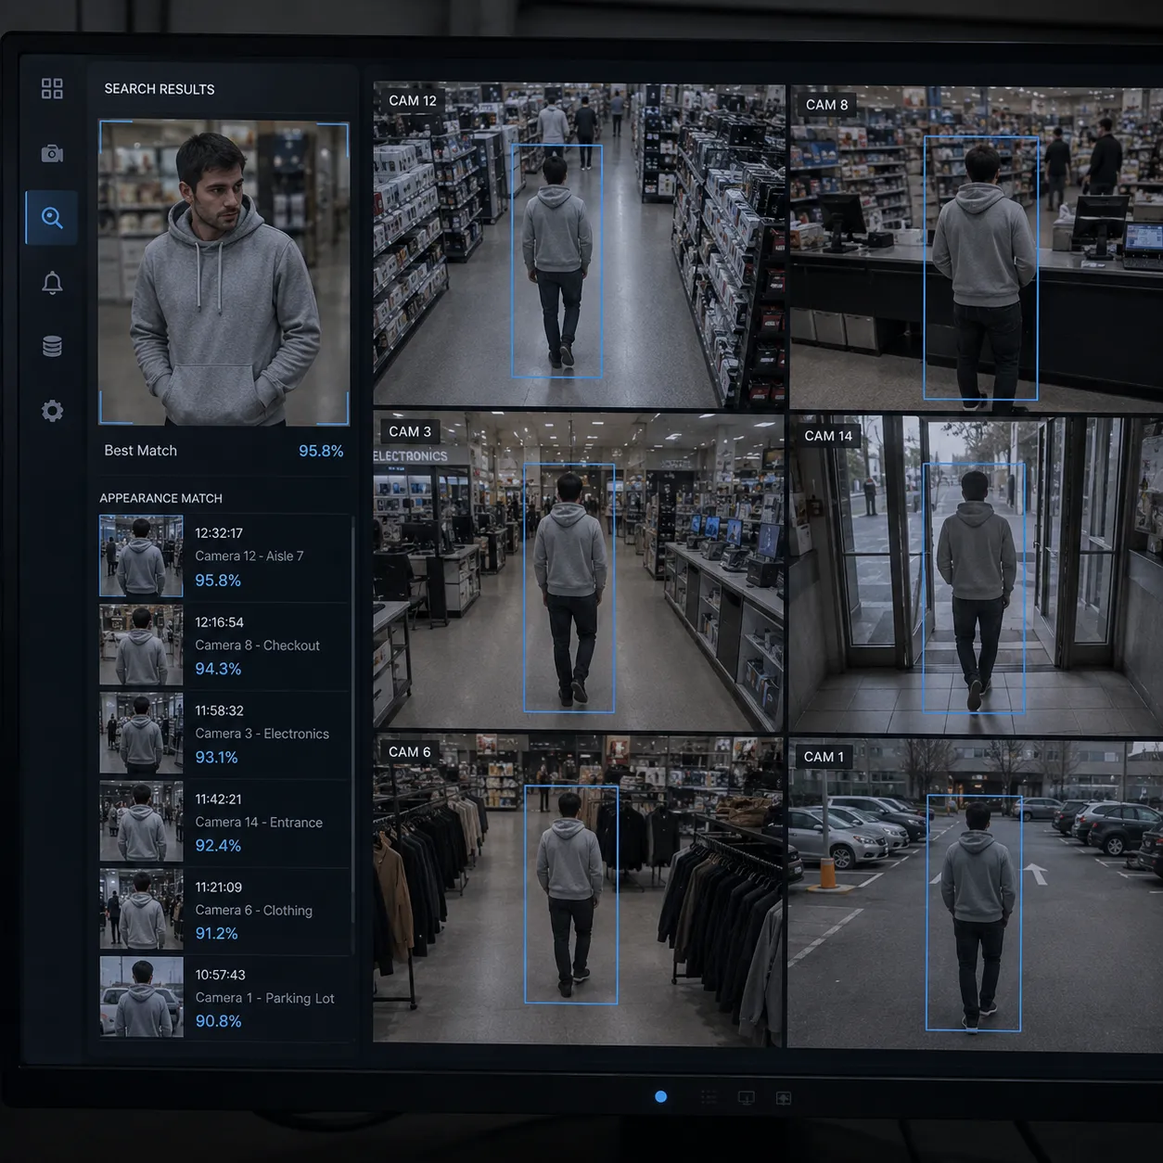
Task: Click the "CAM 12" feed label
Action: pos(413,101)
